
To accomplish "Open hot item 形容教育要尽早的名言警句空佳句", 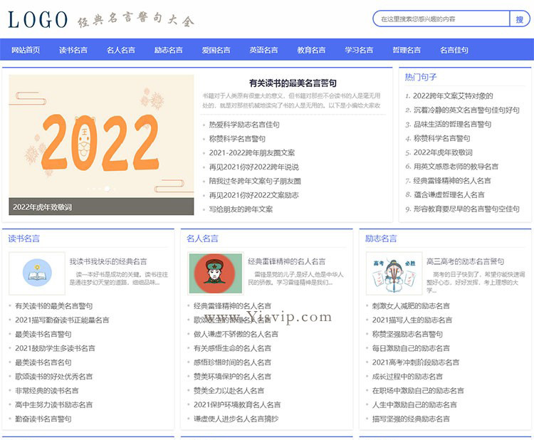I will [x=466, y=209].
